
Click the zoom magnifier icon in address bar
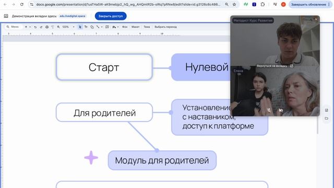point(226,4)
